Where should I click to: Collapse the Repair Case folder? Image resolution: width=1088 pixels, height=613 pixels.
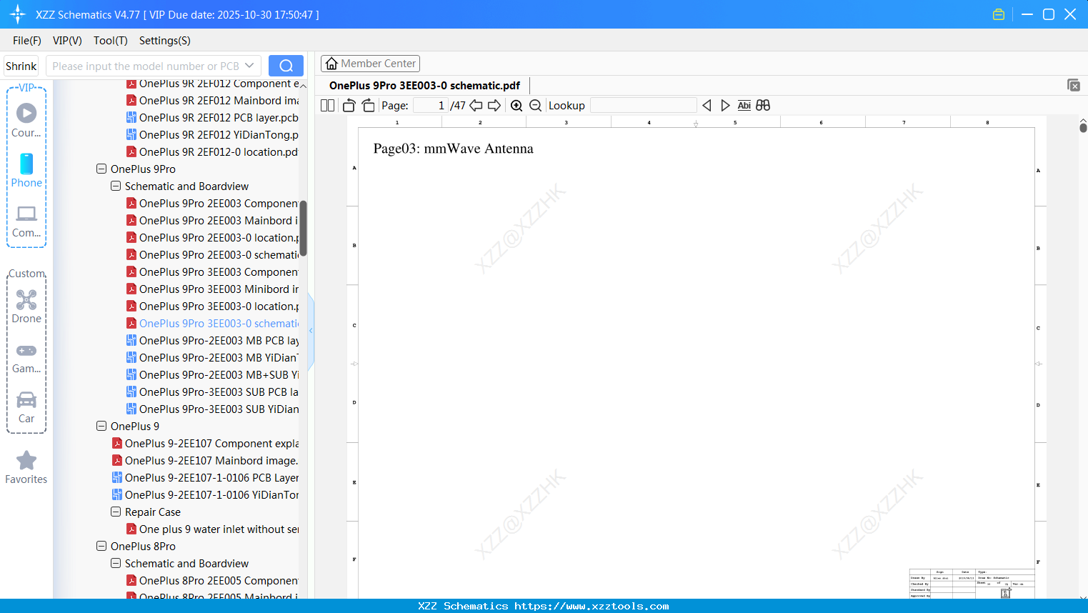pyautogui.click(x=116, y=512)
